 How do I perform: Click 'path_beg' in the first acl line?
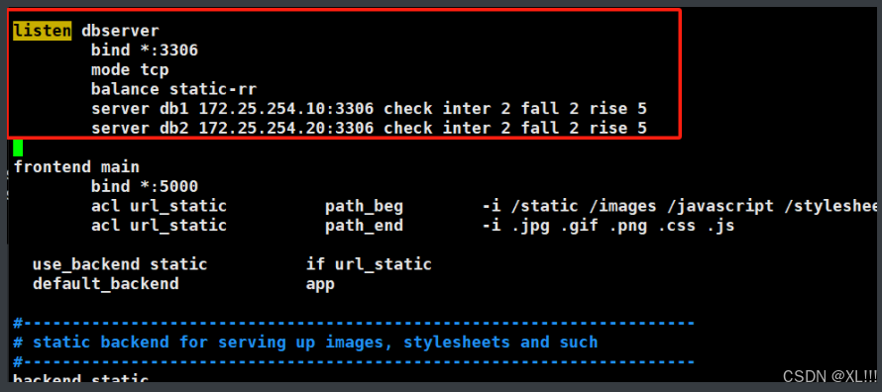[364, 206]
